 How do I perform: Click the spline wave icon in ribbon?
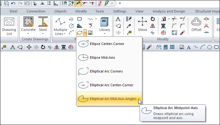point(91,19)
